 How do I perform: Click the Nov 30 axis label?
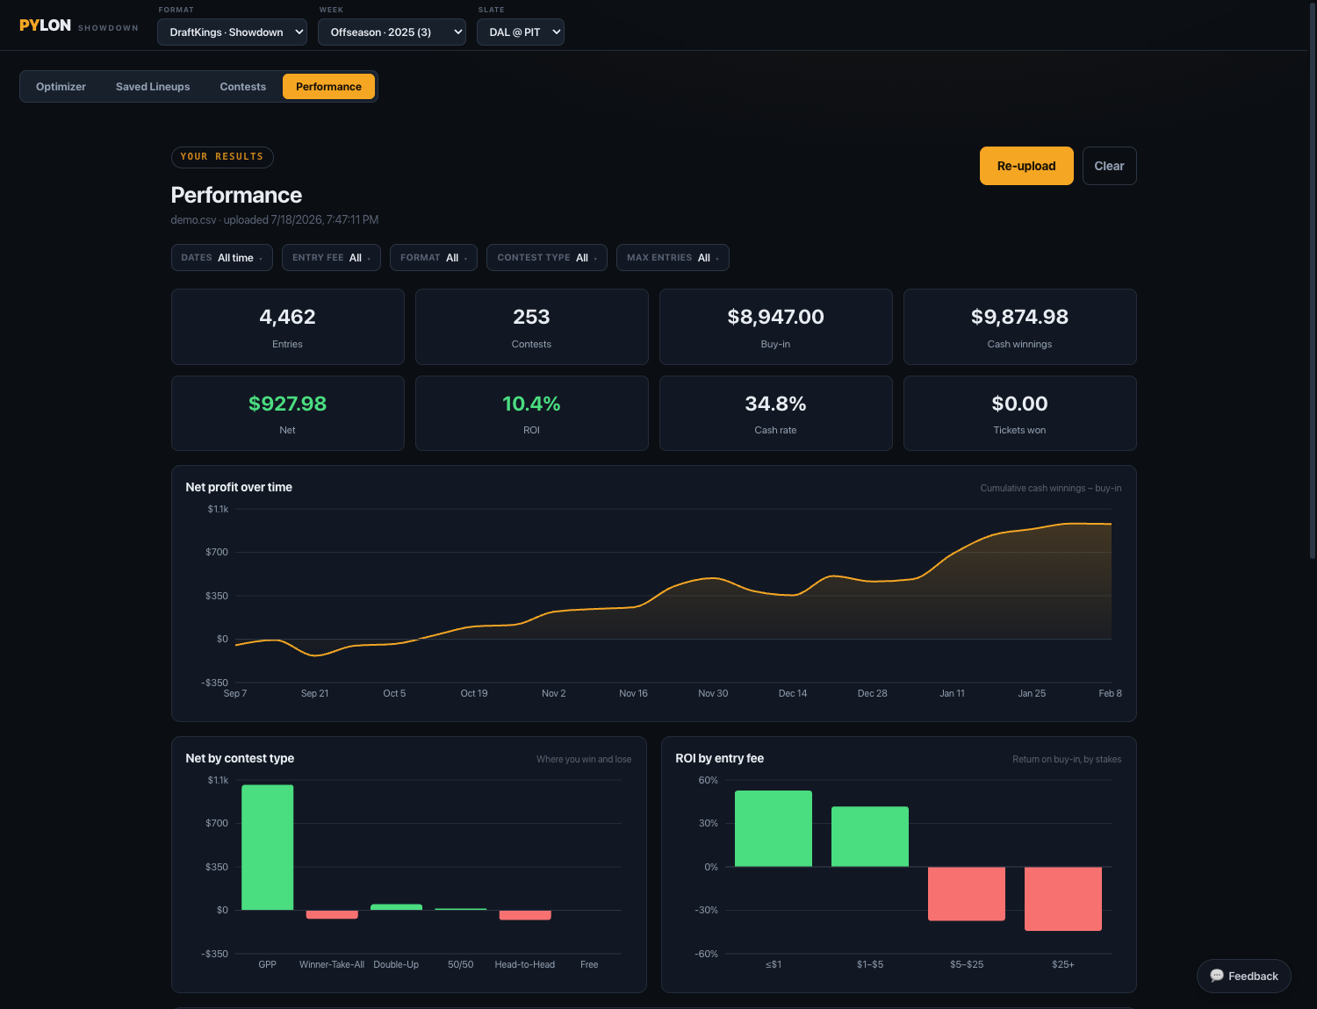coord(713,693)
